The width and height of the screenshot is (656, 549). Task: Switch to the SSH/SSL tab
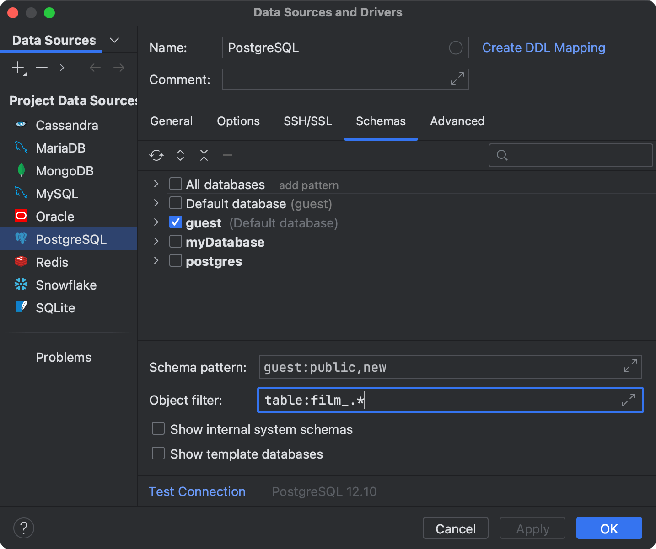tap(307, 121)
